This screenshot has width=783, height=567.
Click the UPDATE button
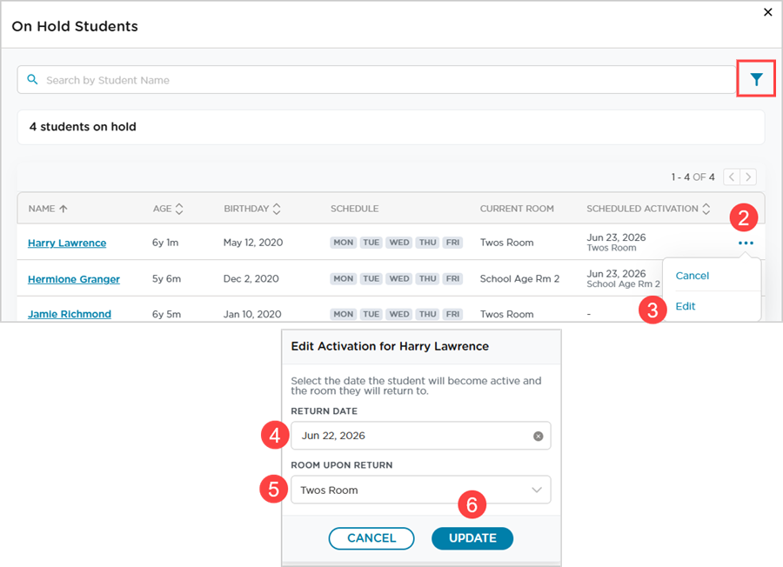tap(472, 538)
